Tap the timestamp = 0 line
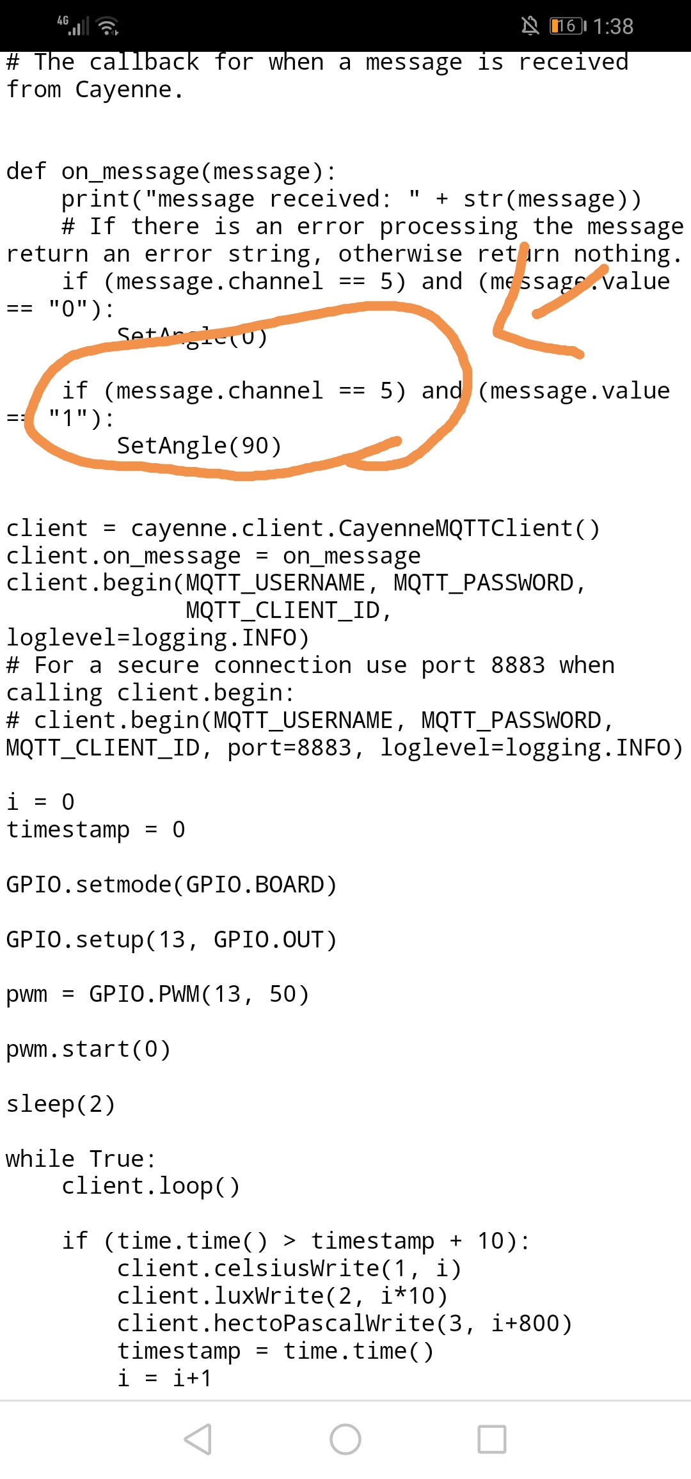 [x=96, y=830]
